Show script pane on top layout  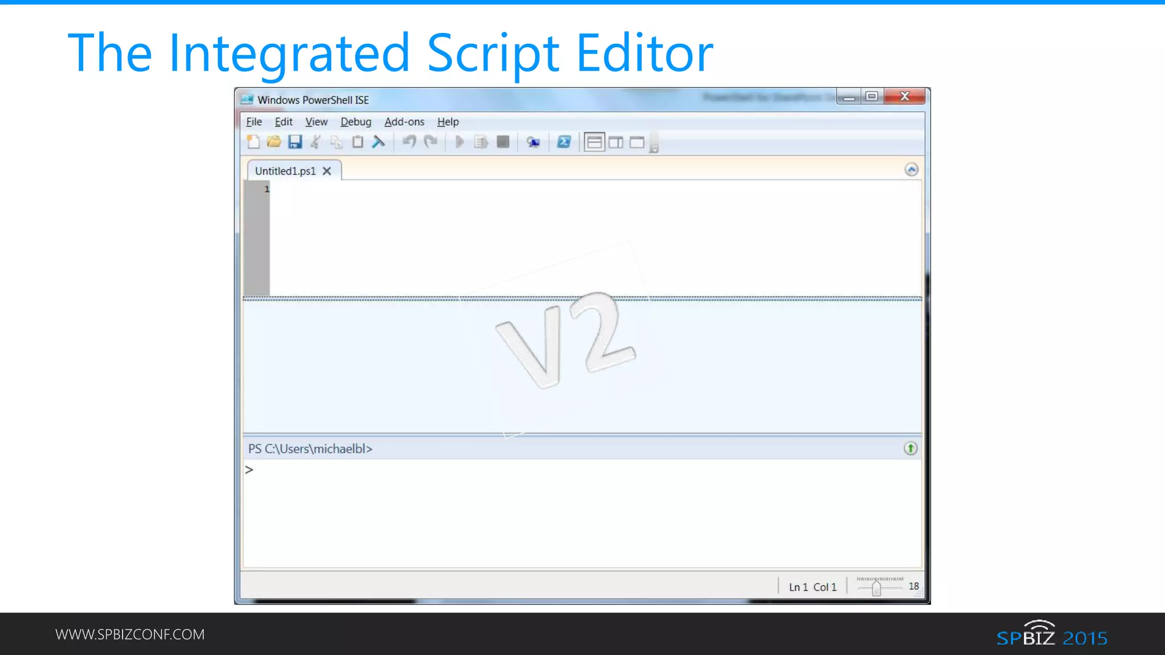(x=594, y=142)
